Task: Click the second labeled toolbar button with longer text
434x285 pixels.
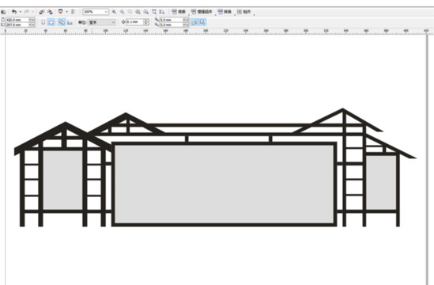Action: coord(202,12)
